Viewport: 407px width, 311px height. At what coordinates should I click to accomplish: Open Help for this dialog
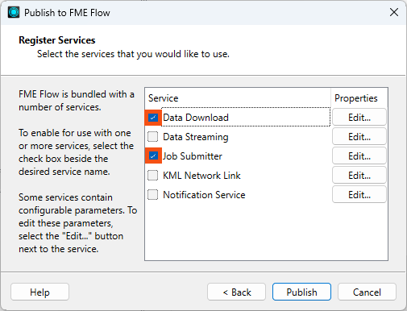click(x=39, y=292)
